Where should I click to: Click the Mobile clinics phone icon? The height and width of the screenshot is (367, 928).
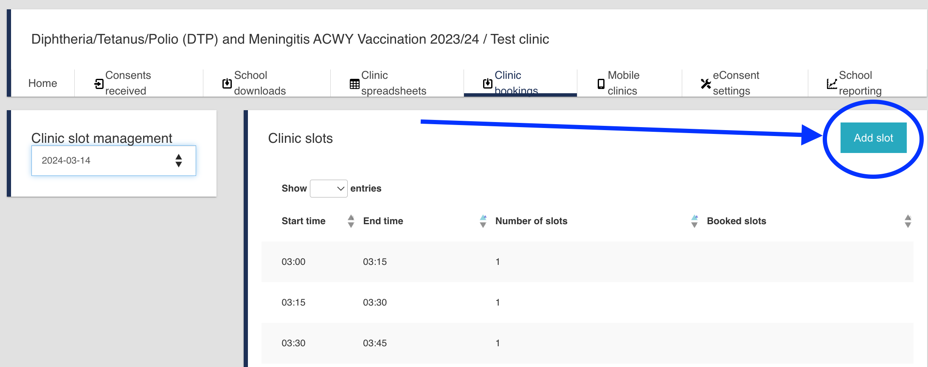[601, 84]
